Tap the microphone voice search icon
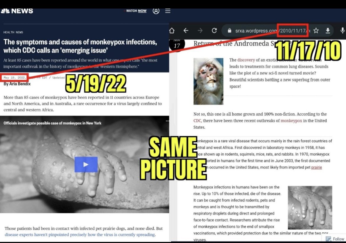 (x=342, y=30)
